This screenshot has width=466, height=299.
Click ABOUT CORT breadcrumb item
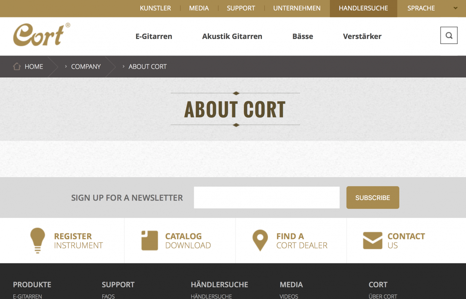point(147,67)
